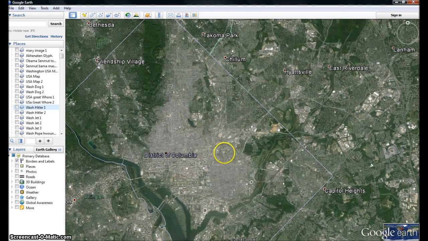Open the search History link
428x241 pixels.
pyautogui.click(x=57, y=36)
